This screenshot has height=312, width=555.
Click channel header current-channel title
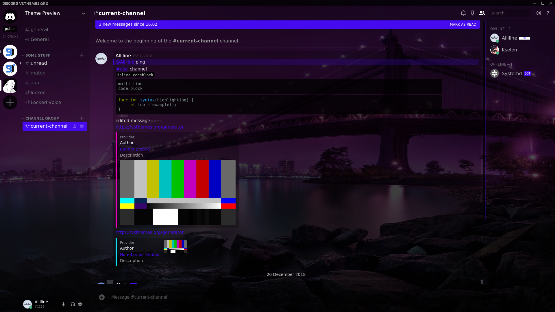[x=122, y=13]
